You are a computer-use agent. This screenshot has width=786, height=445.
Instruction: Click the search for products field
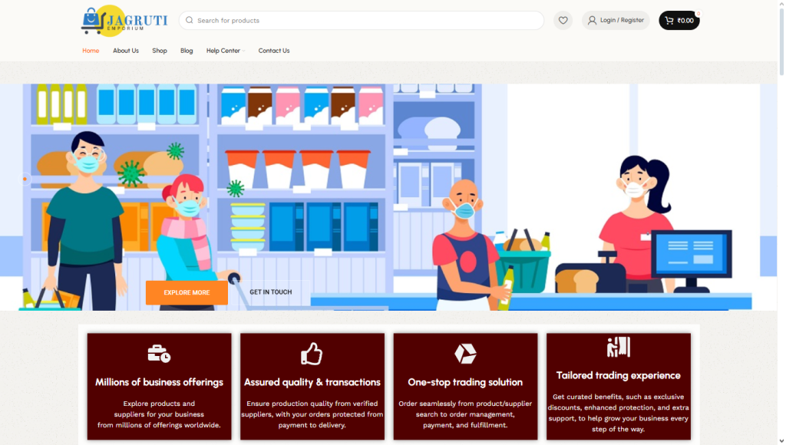(x=362, y=21)
